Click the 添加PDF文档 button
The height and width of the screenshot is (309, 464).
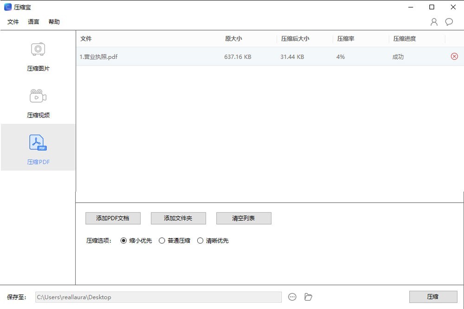[113, 219]
